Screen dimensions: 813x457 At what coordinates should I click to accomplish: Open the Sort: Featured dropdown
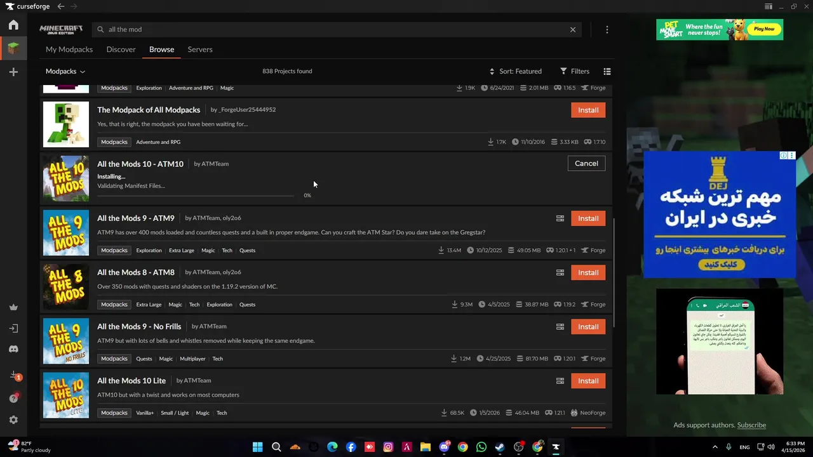click(516, 71)
